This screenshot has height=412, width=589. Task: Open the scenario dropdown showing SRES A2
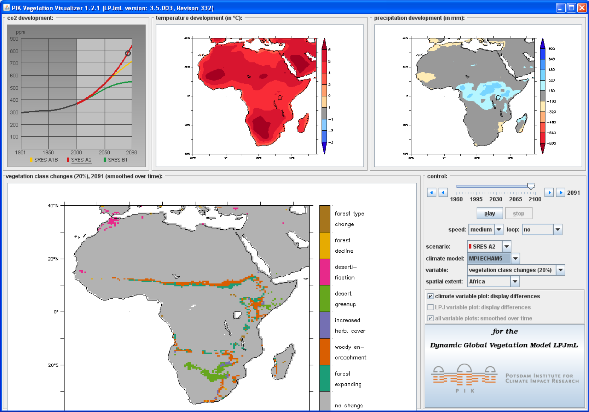point(507,247)
